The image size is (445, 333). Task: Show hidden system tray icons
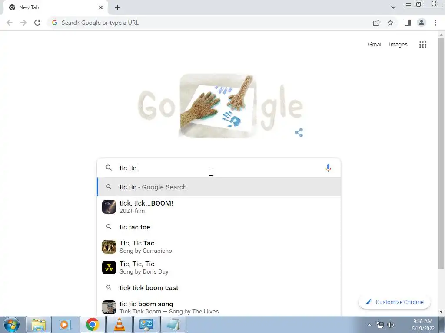point(369,325)
